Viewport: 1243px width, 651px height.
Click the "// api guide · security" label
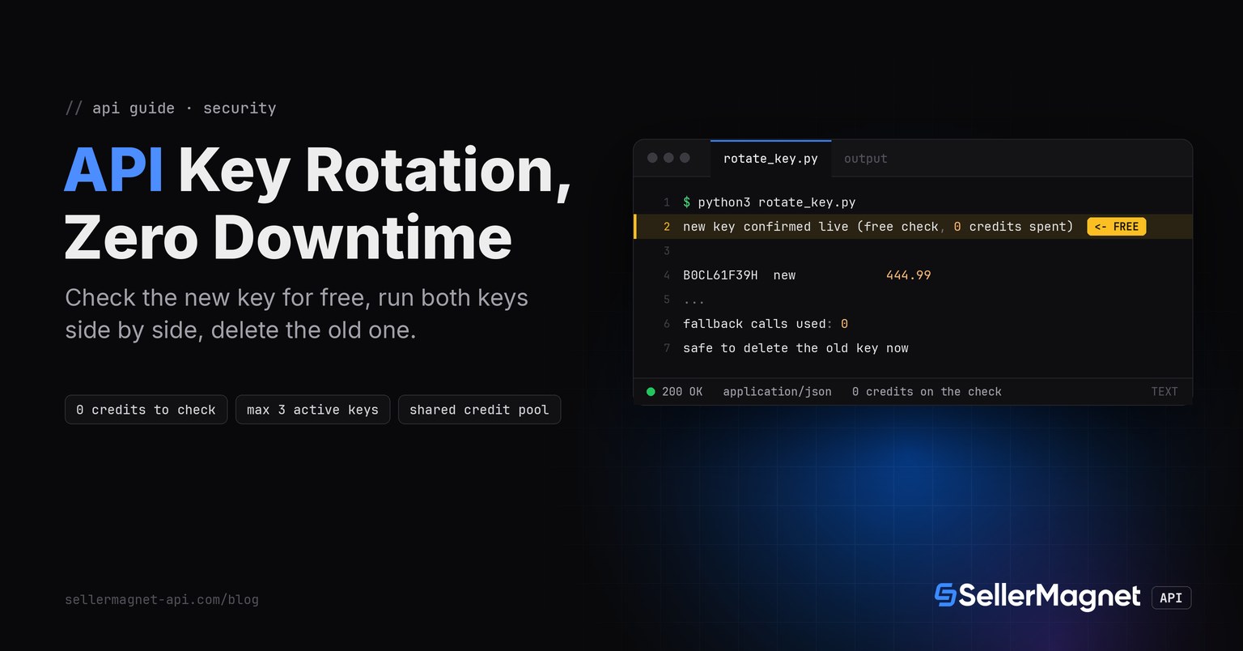[x=171, y=108]
